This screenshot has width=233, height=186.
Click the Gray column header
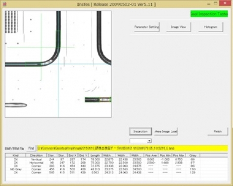192,155
